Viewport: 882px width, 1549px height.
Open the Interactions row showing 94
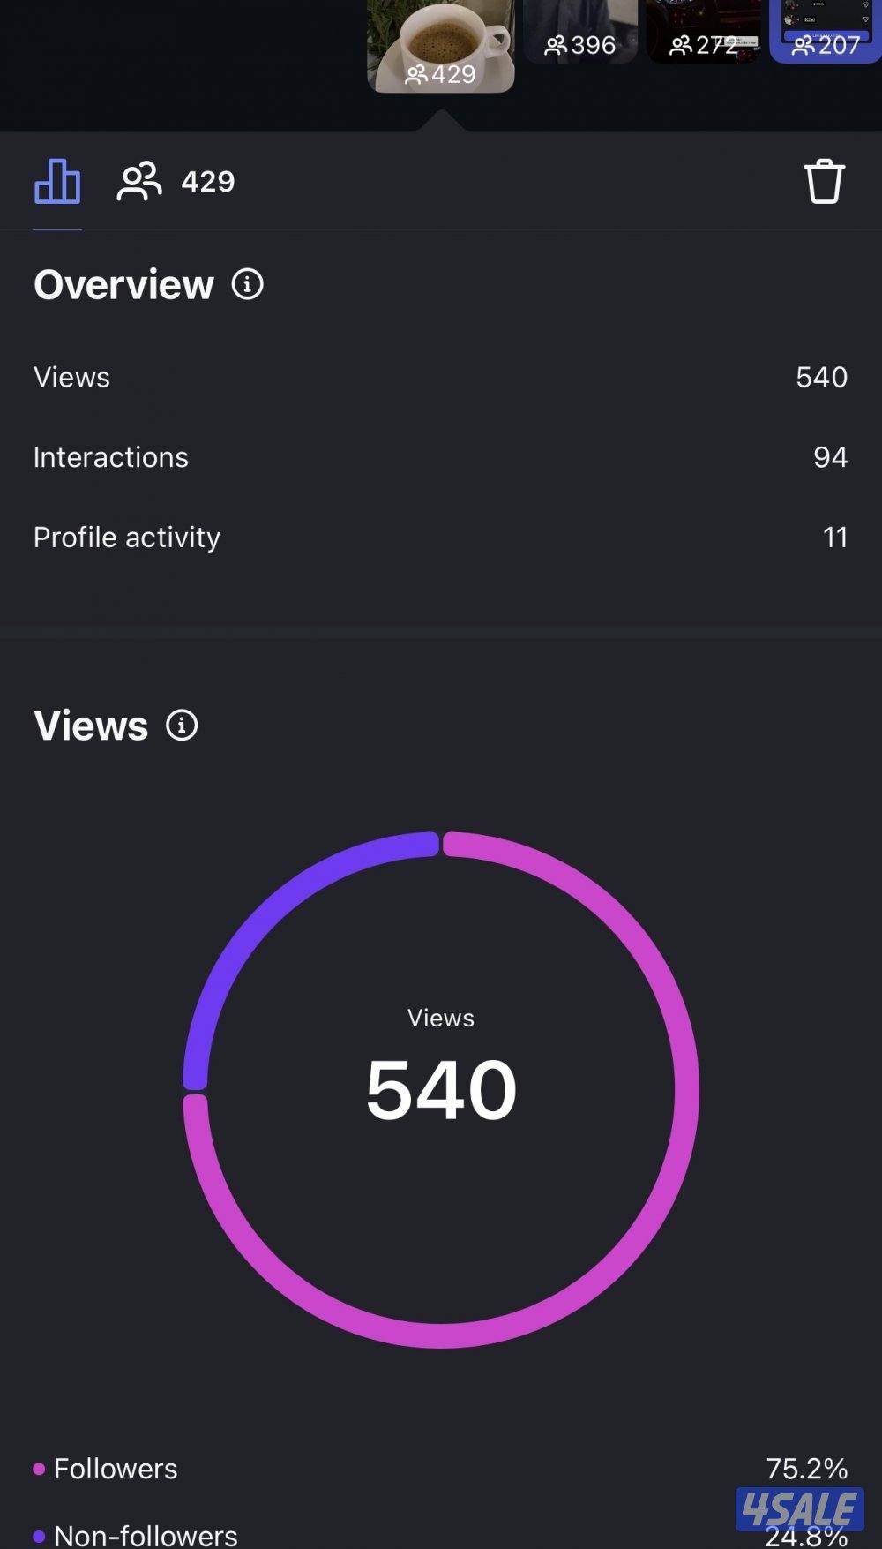440,457
